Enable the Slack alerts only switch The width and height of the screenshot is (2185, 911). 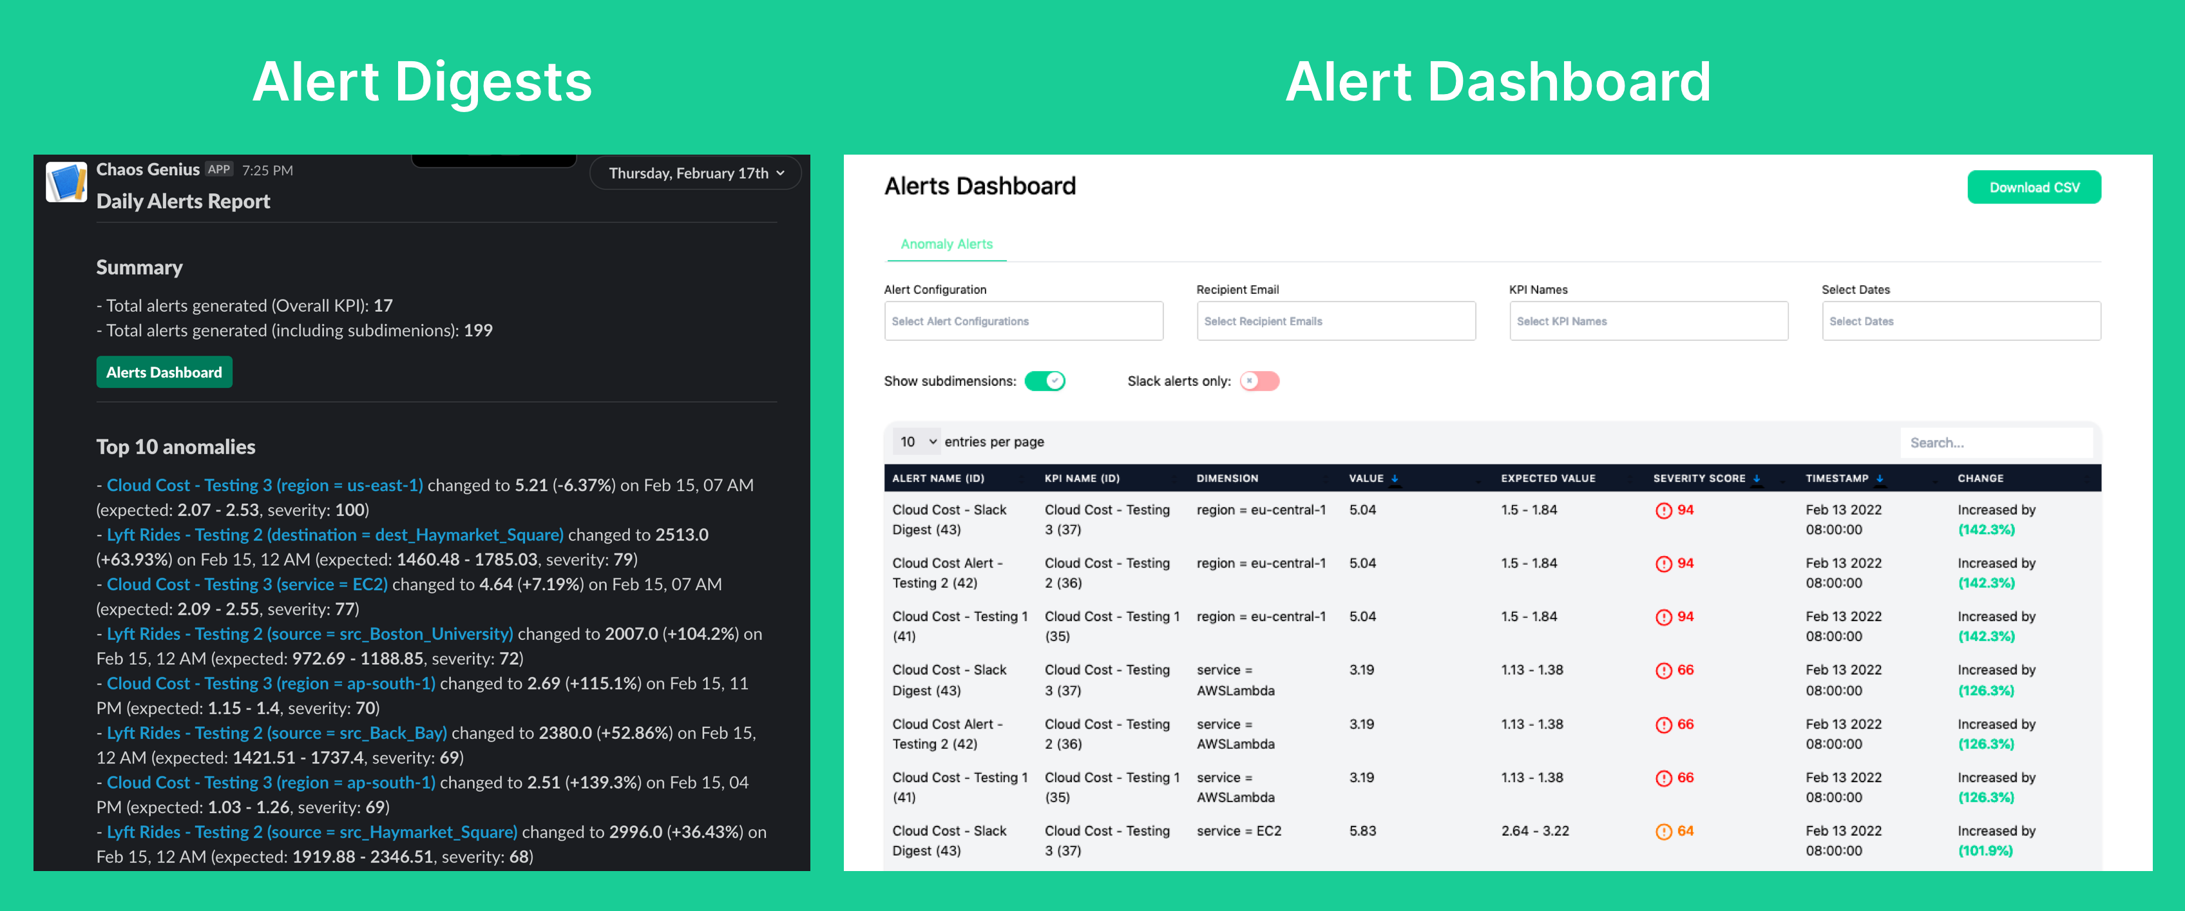[1259, 381]
